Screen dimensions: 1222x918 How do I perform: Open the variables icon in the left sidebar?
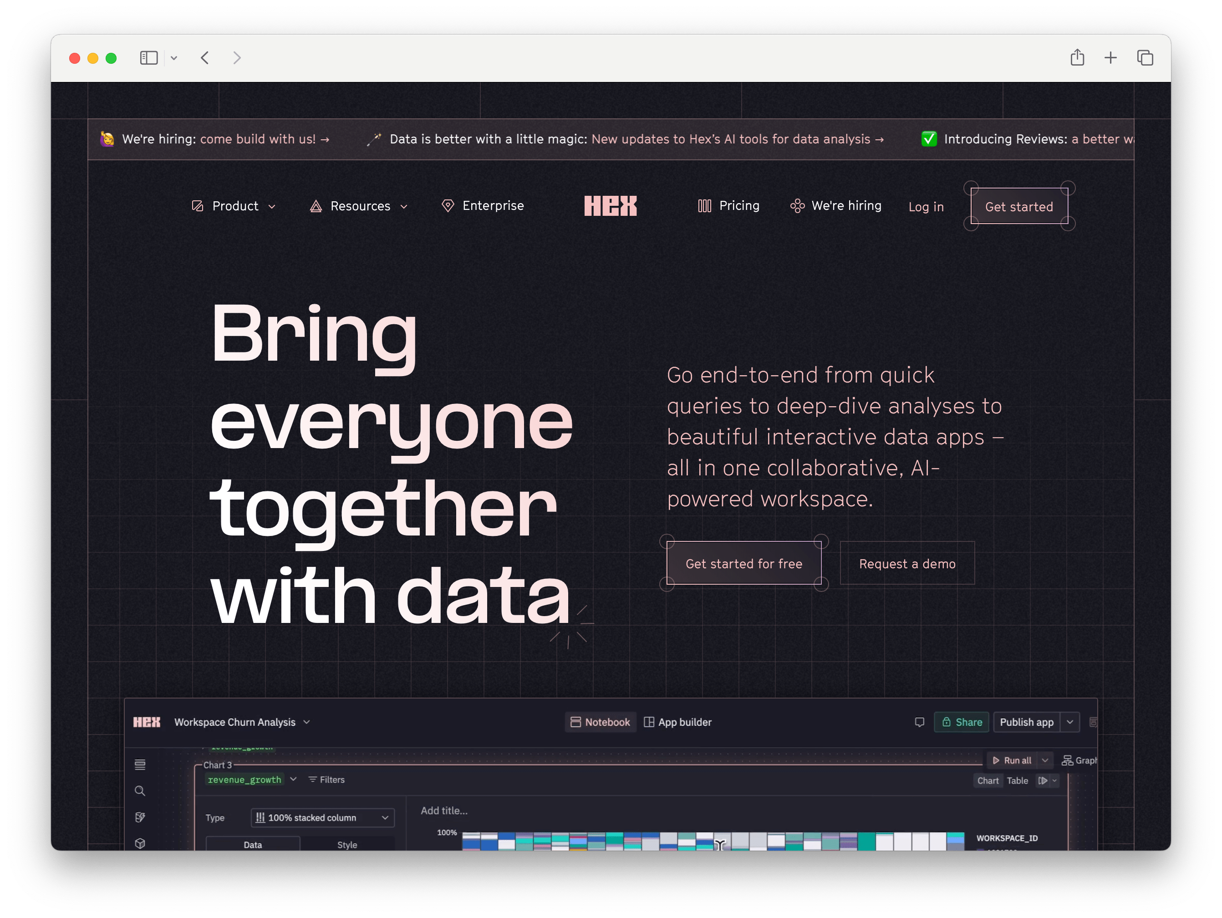[140, 817]
